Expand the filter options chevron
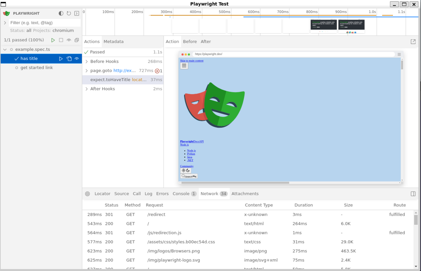The image size is (421, 271). [x=5, y=23]
